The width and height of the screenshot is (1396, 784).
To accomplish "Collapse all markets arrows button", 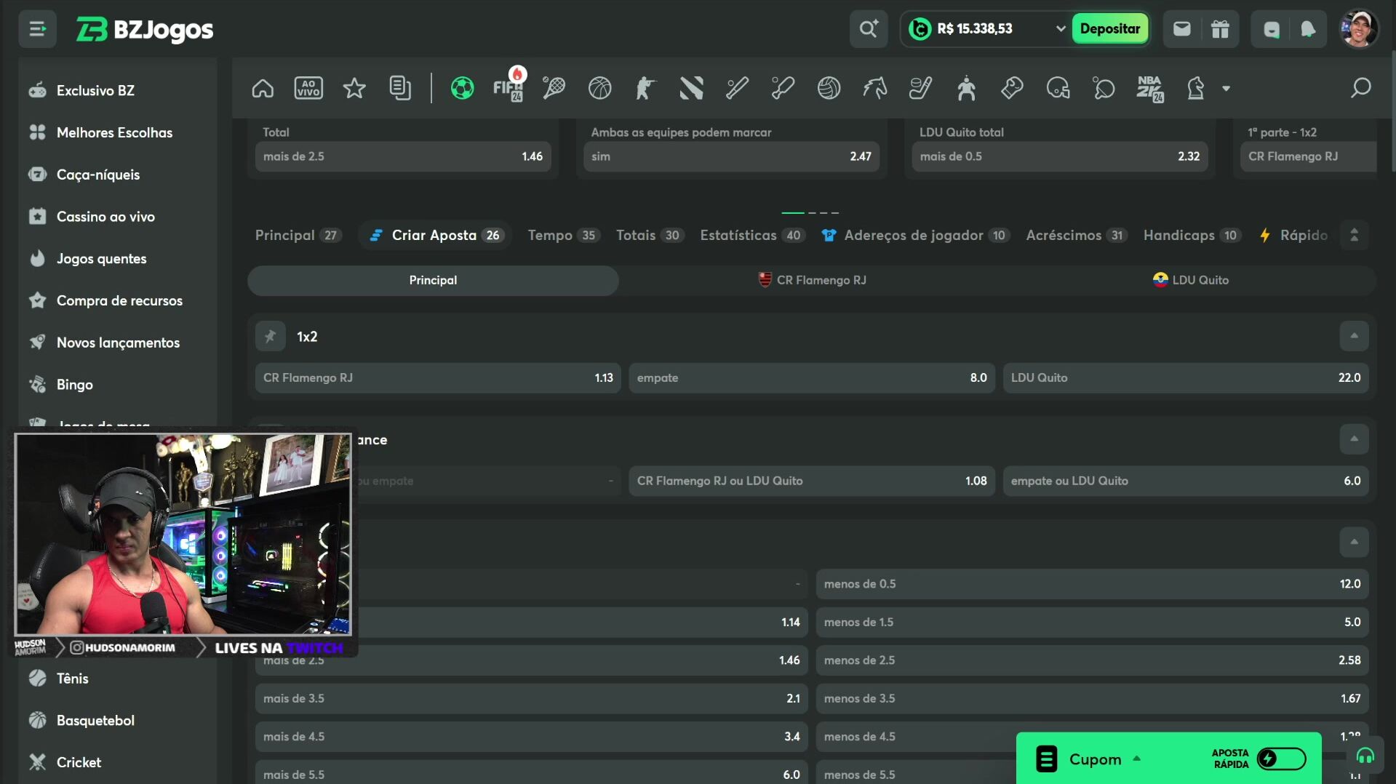I will click(1354, 235).
